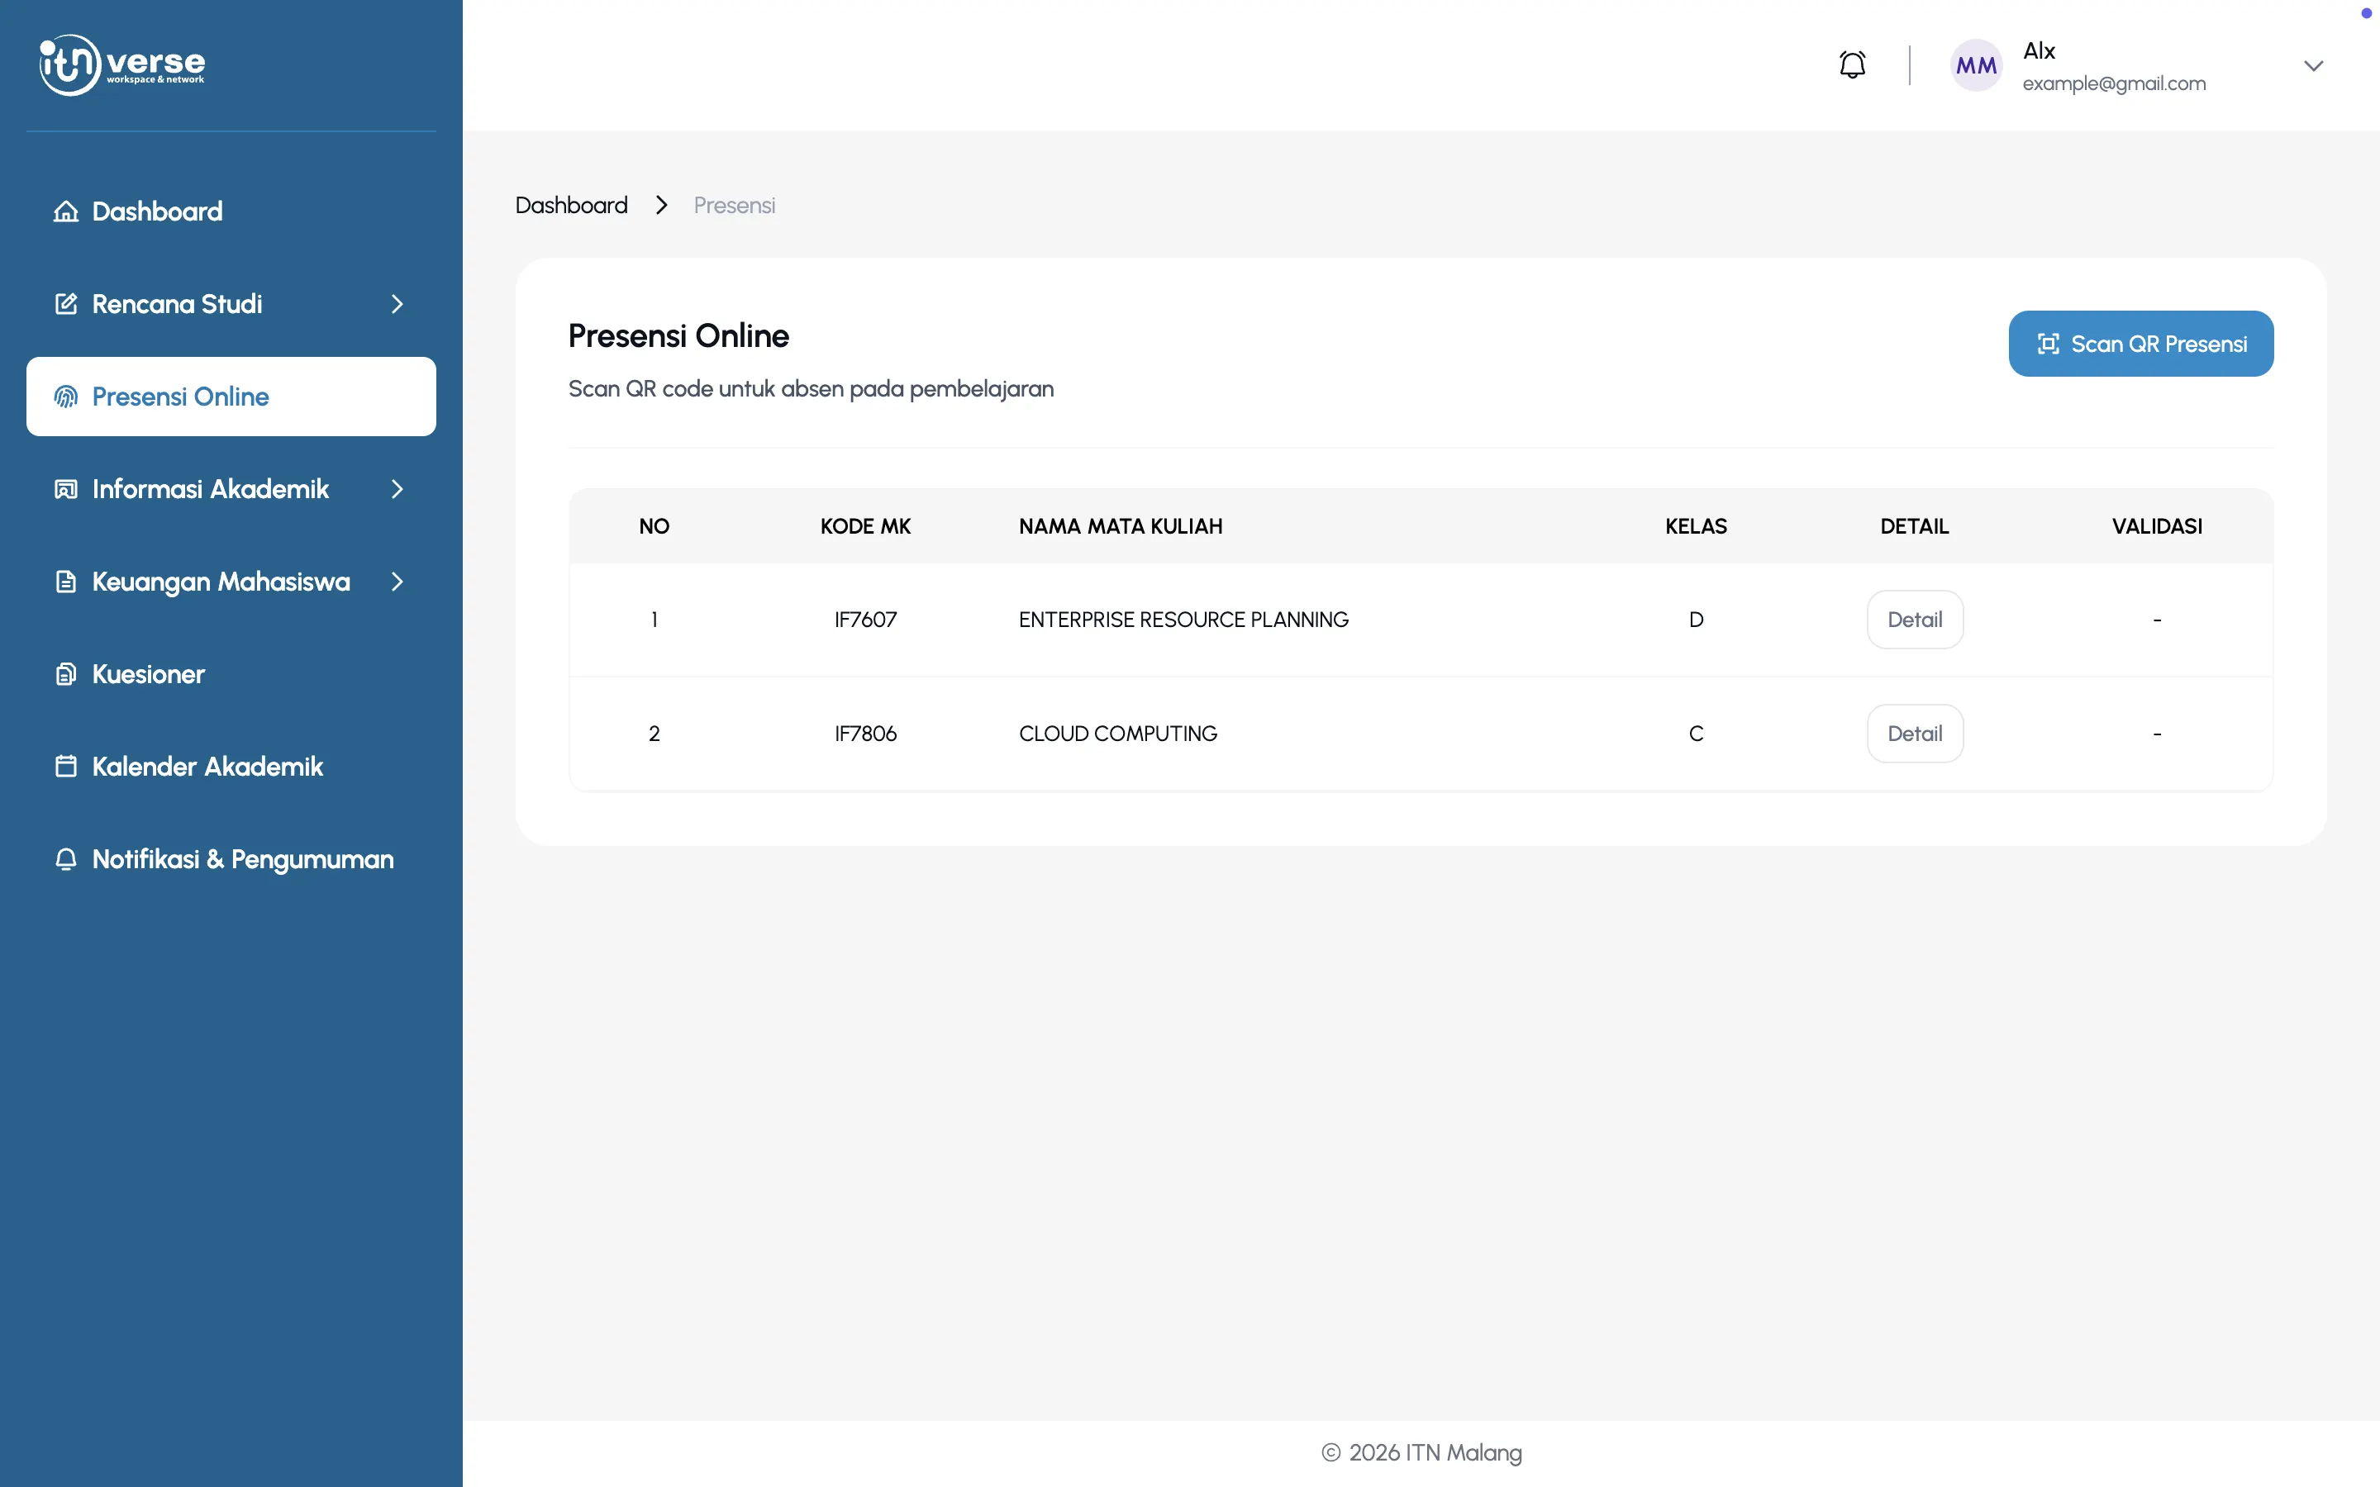Click CLOUD COMPUTING course name
Screen dimensions: 2380x1487
coord(1118,734)
